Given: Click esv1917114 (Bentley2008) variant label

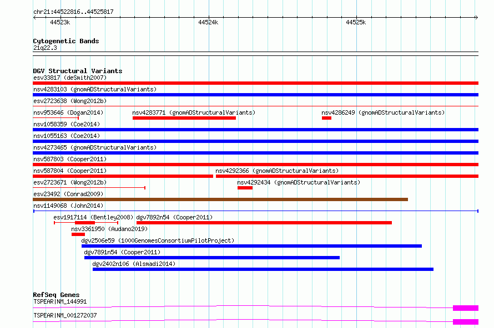Looking at the screenshot, I should (93, 217).
